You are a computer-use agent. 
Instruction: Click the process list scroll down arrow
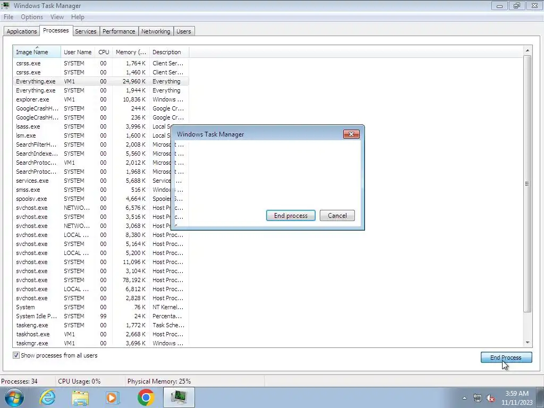click(x=528, y=343)
